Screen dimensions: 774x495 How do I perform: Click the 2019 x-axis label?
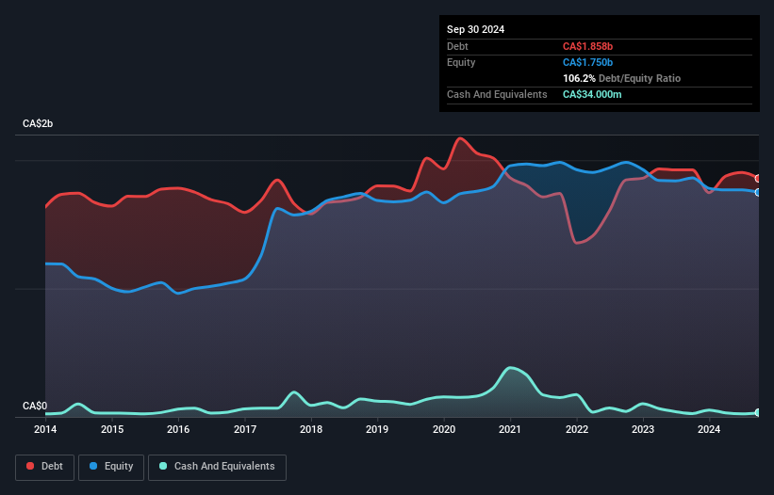pyautogui.click(x=377, y=429)
